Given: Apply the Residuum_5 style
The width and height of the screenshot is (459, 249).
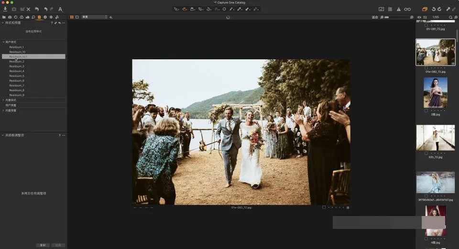Looking at the screenshot, I should coord(17,76).
